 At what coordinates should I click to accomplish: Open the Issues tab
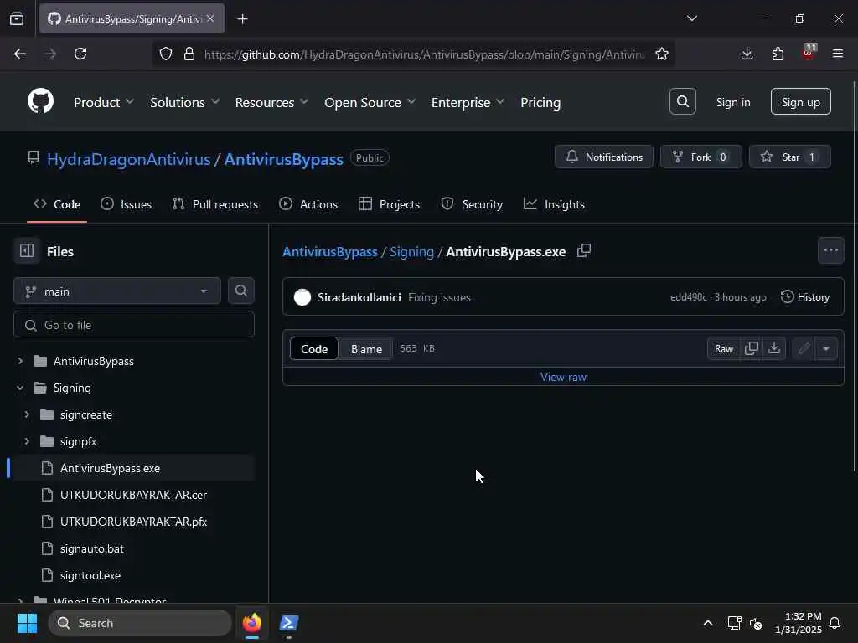coord(126,204)
